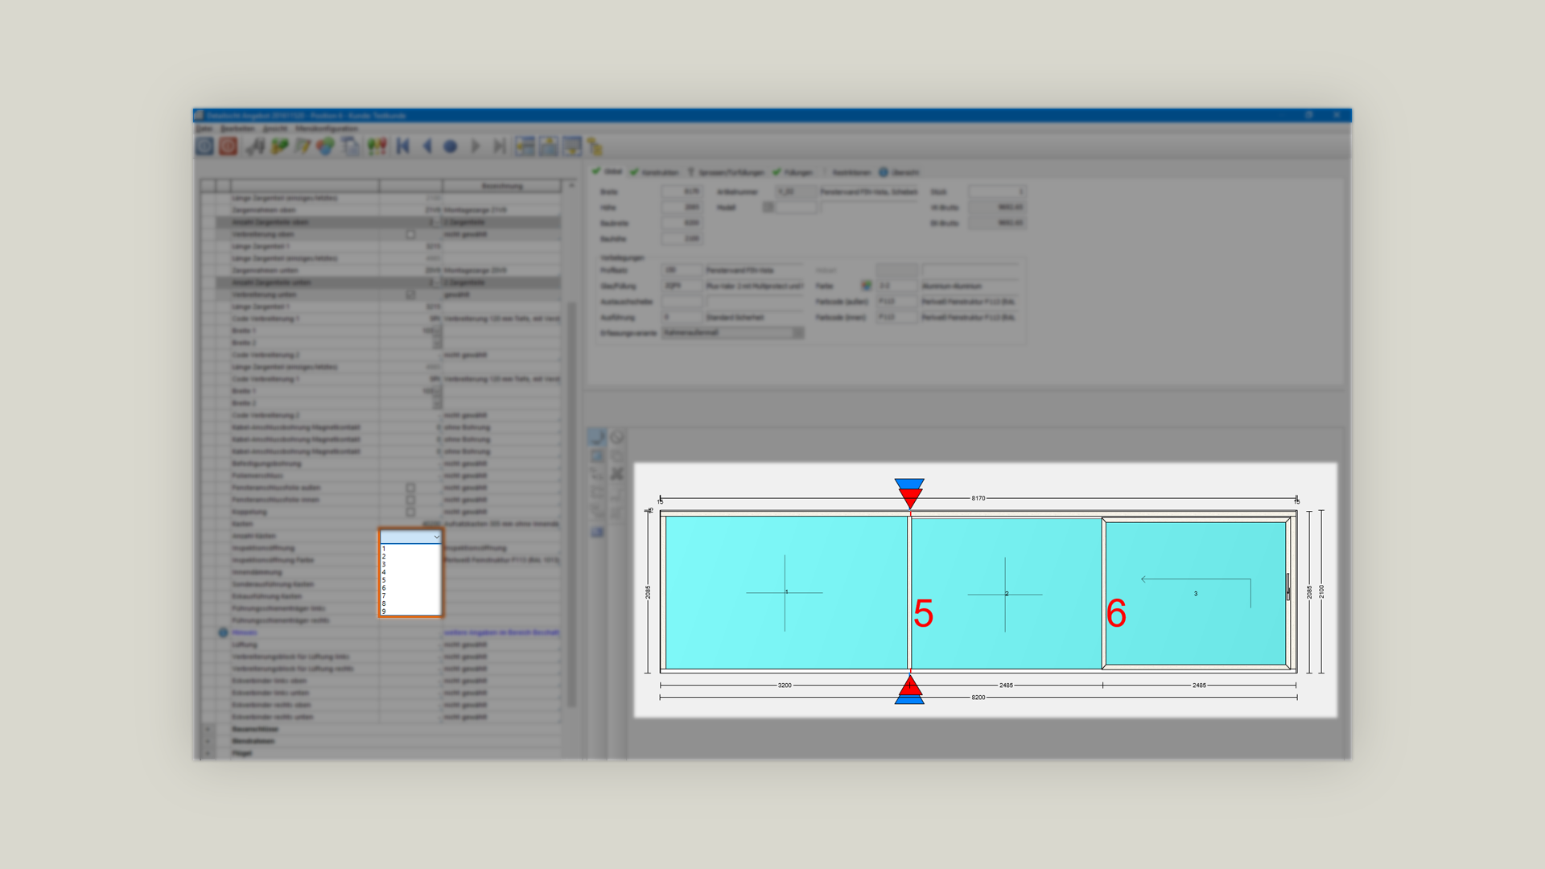
Task: Go to next record in toolbar
Action: [x=476, y=146]
